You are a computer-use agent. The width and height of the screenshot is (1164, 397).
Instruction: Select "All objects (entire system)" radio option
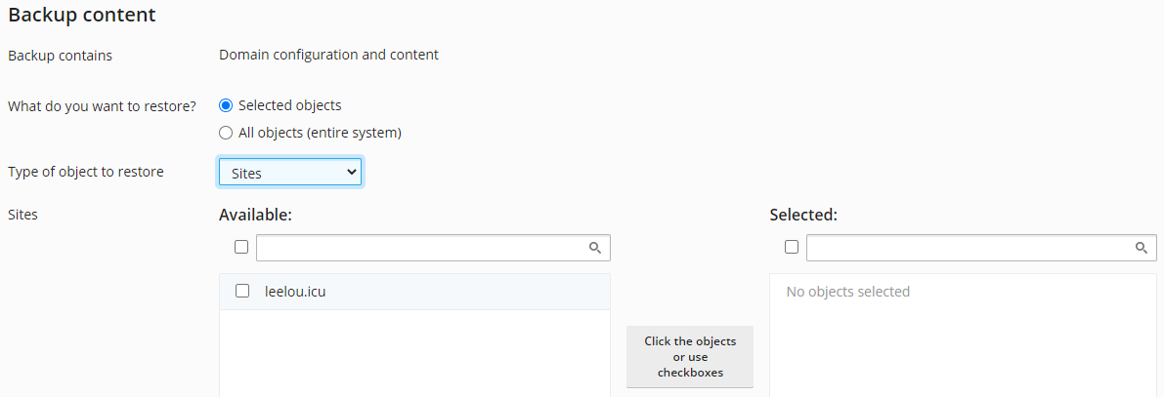[x=226, y=133]
